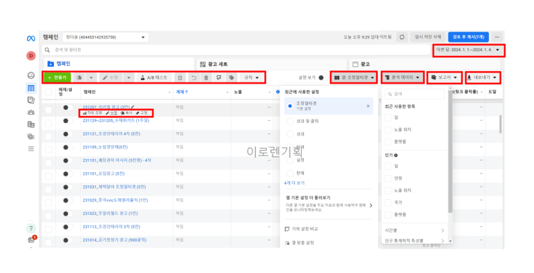Open the arrow next to 수정 button
Viewport: 534px width, 273px height.
point(128,77)
